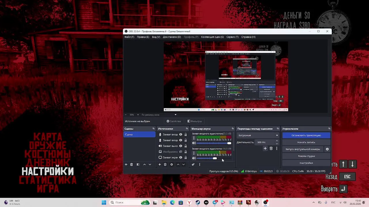Open Telegram from the taskbar
Screen dimensions: 369x207
[x=215, y=202]
